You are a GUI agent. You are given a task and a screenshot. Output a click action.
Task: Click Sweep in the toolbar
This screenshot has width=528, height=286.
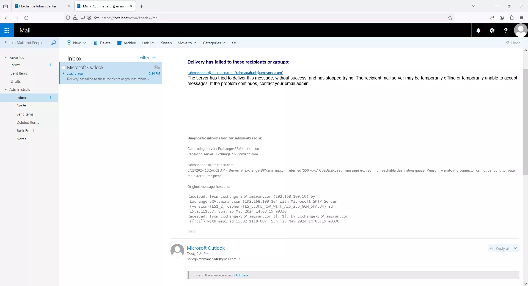coord(166,43)
